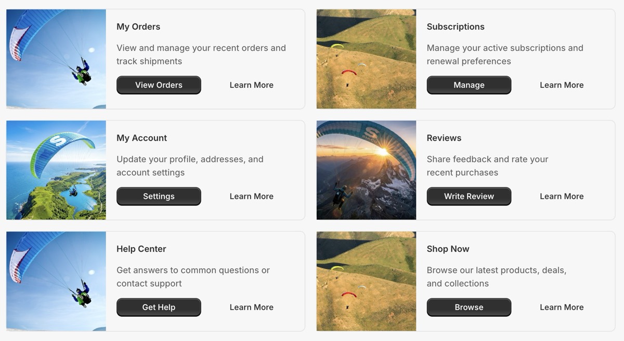624x341 pixels.
Task: Click the Help Center card title
Action: pyautogui.click(x=141, y=249)
